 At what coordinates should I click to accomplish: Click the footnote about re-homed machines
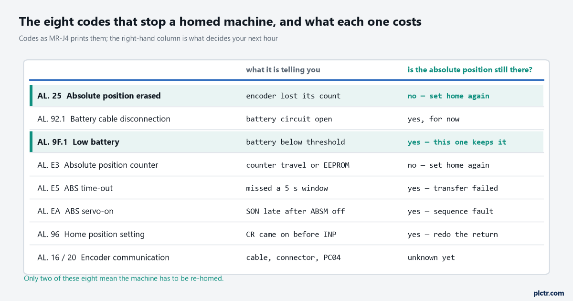point(124,278)
